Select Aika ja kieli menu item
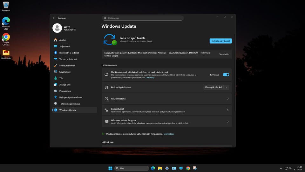This screenshot has height=172, width=305. point(65,85)
